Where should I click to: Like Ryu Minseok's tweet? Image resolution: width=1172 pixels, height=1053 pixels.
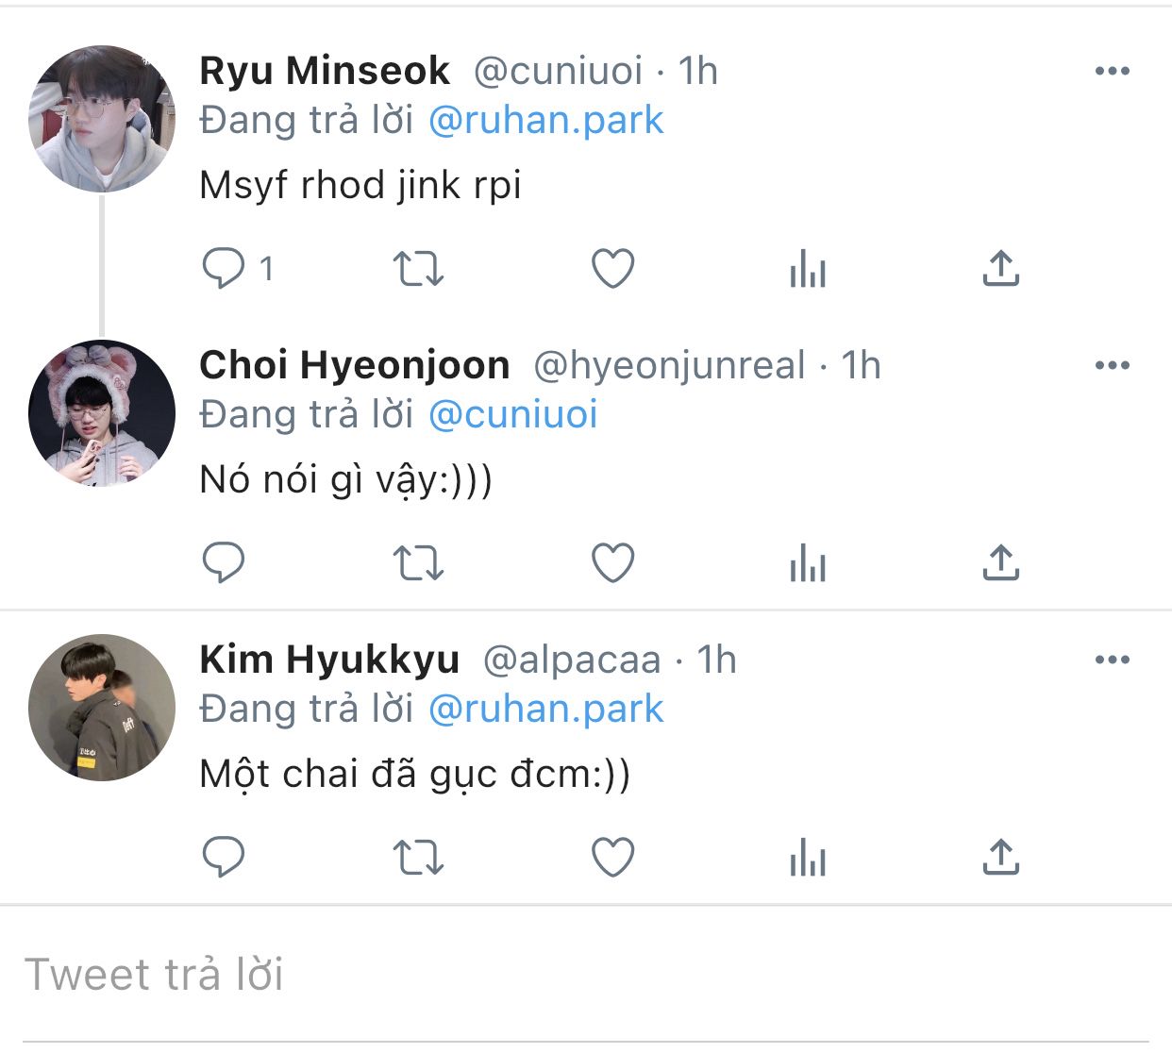point(612,268)
